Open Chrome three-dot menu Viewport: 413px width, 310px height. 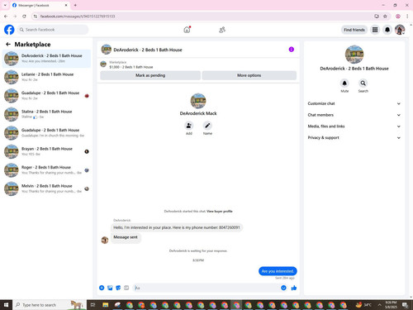tap(407, 17)
